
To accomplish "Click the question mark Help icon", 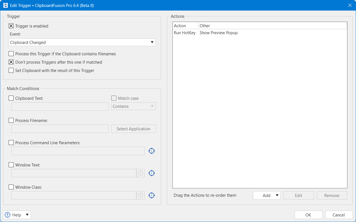I will 8,215.
